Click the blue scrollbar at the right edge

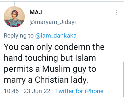click(x=123, y=79)
